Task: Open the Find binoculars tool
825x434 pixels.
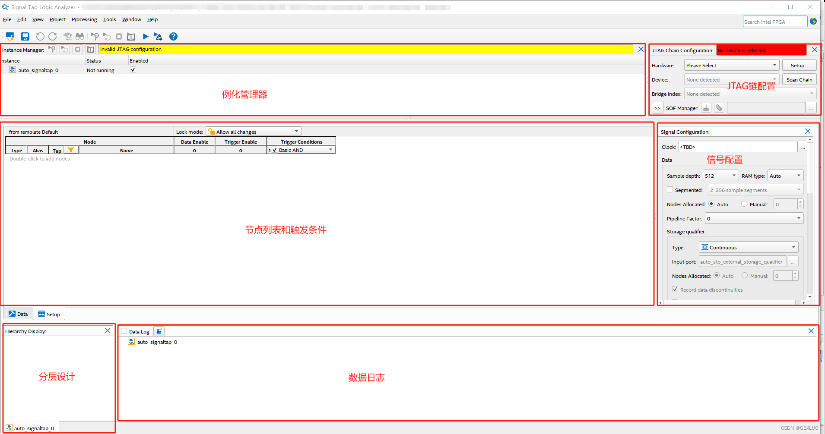Action: pyautogui.click(x=80, y=36)
